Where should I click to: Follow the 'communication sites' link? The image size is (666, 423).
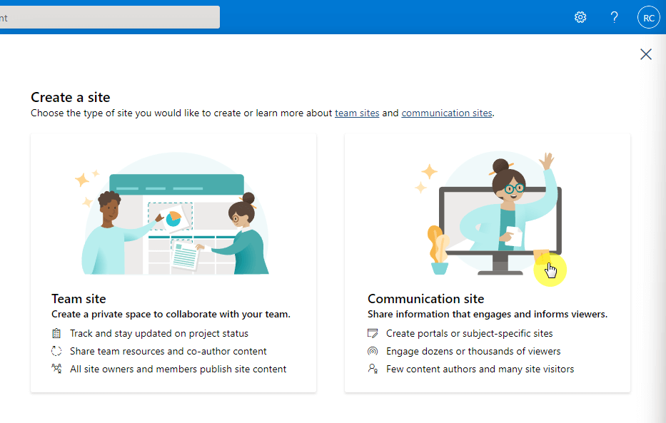point(446,113)
